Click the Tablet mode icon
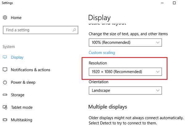Viewport: 185px width, 127px height. click(x=5, y=108)
